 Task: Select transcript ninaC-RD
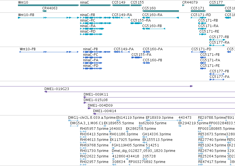[x=91, y=34]
